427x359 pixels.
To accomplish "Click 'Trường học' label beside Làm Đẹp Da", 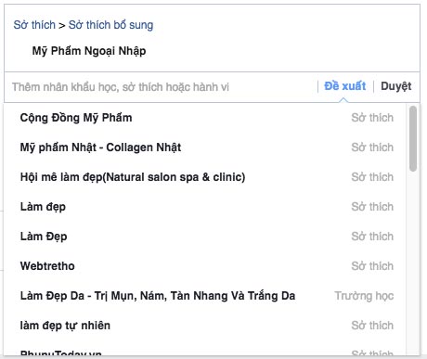I will click(x=364, y=296).
